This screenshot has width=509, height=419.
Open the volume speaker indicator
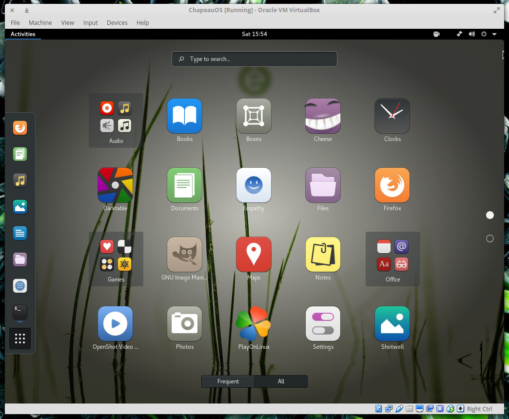[471, 34]
